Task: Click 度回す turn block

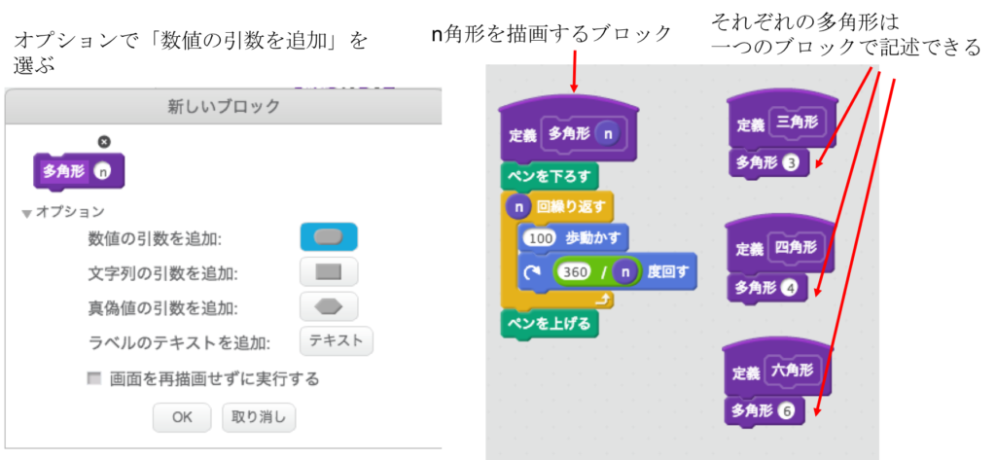Action: tap(607, 272)
